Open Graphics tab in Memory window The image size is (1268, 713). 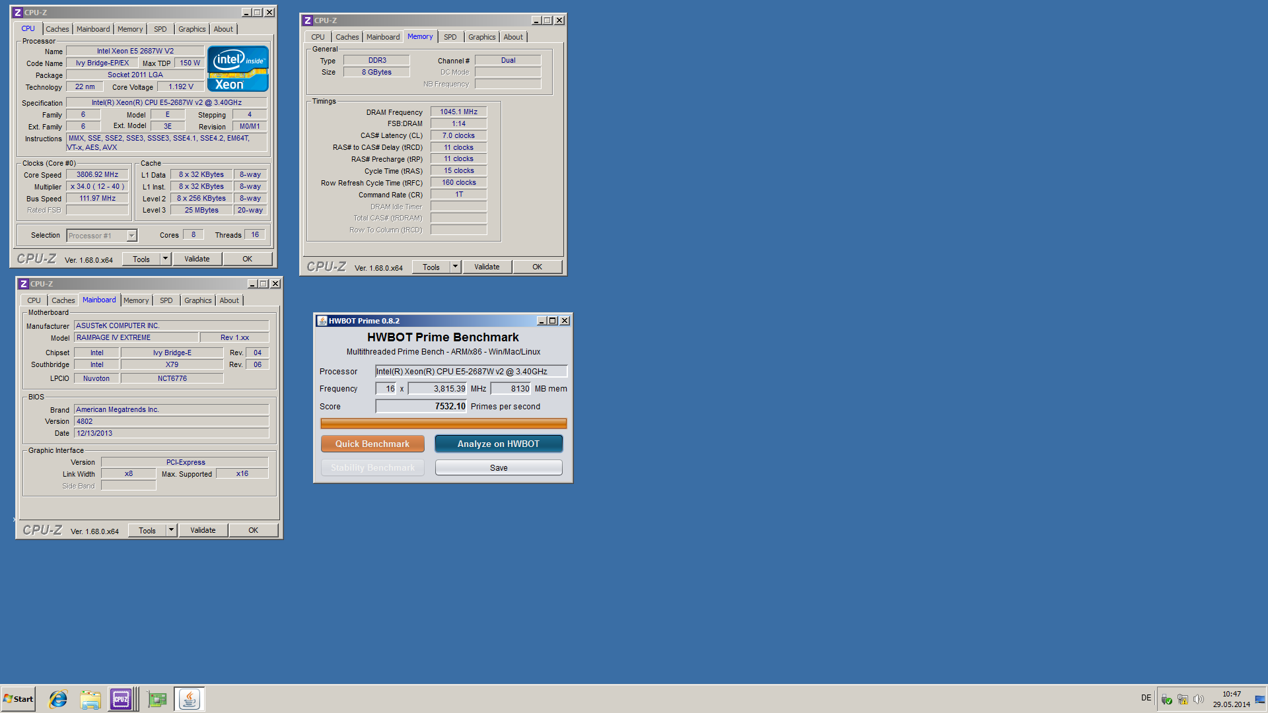pyautogui.click(x=482, y=37)
